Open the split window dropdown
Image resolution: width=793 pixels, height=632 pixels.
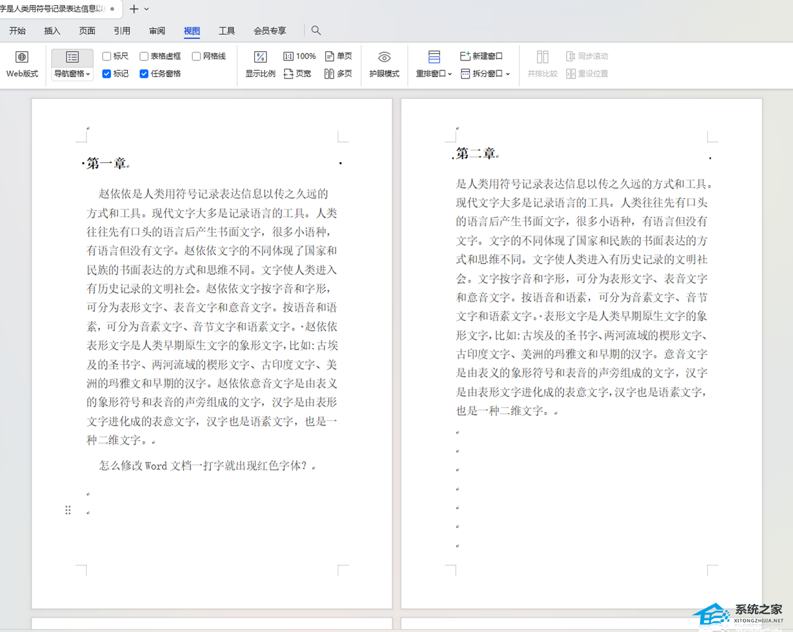(x=485, y=74)
